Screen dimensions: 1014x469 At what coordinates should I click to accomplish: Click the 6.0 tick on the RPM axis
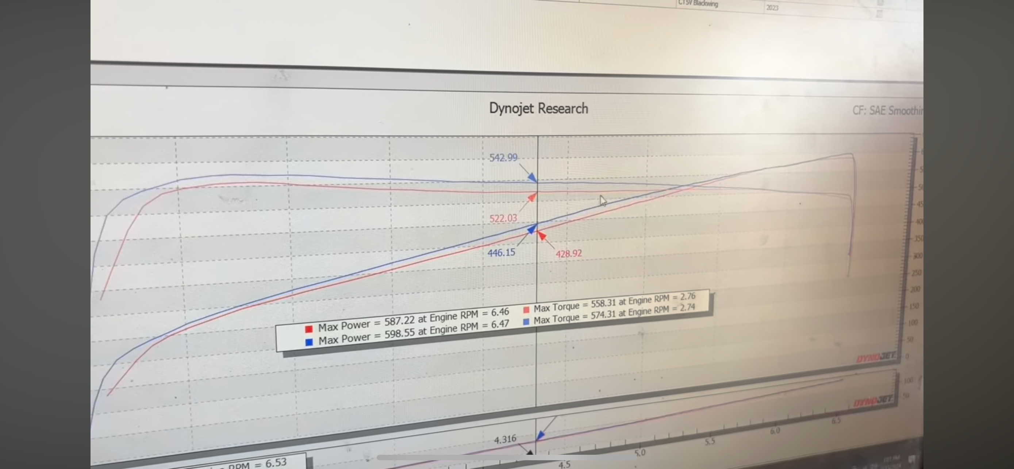point(775,431)
